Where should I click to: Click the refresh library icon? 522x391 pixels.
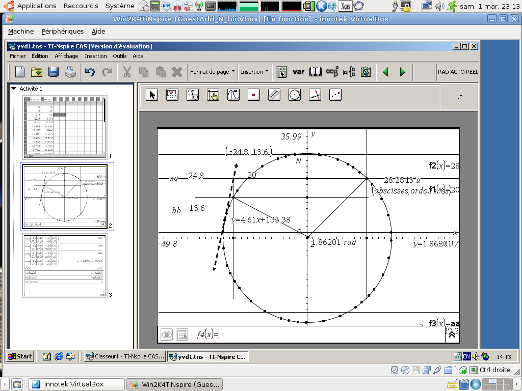tap(366, 72)
